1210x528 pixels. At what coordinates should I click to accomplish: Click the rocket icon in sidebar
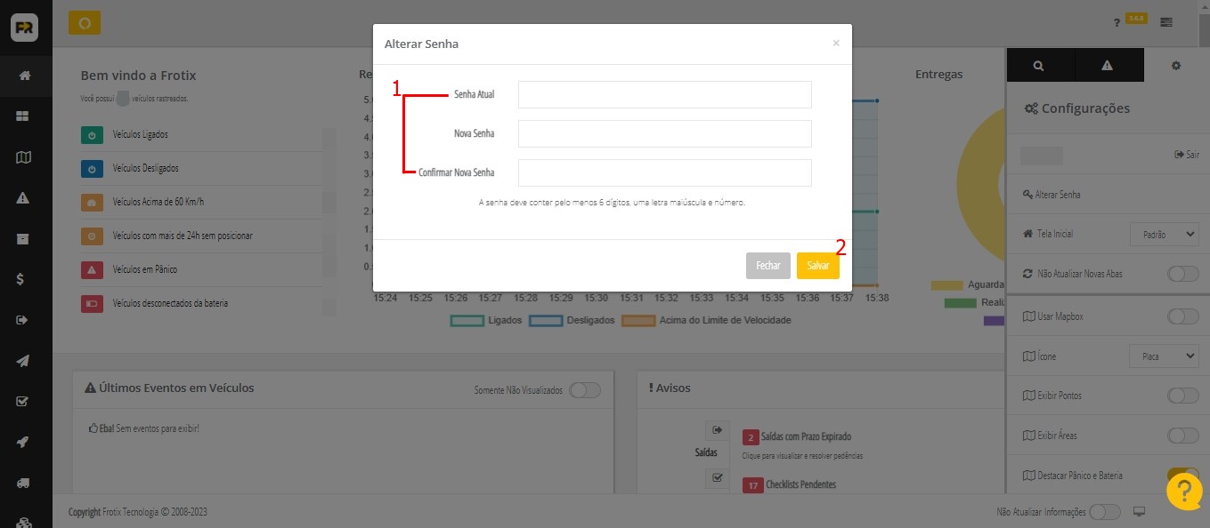24,442
